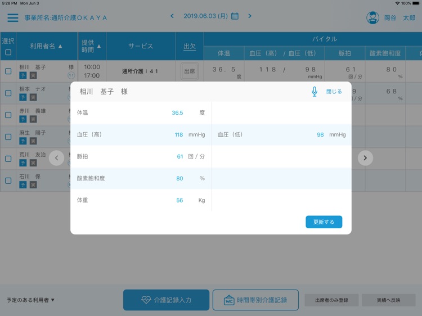Show previous user with left circle arrow

[x=56, y=158]
